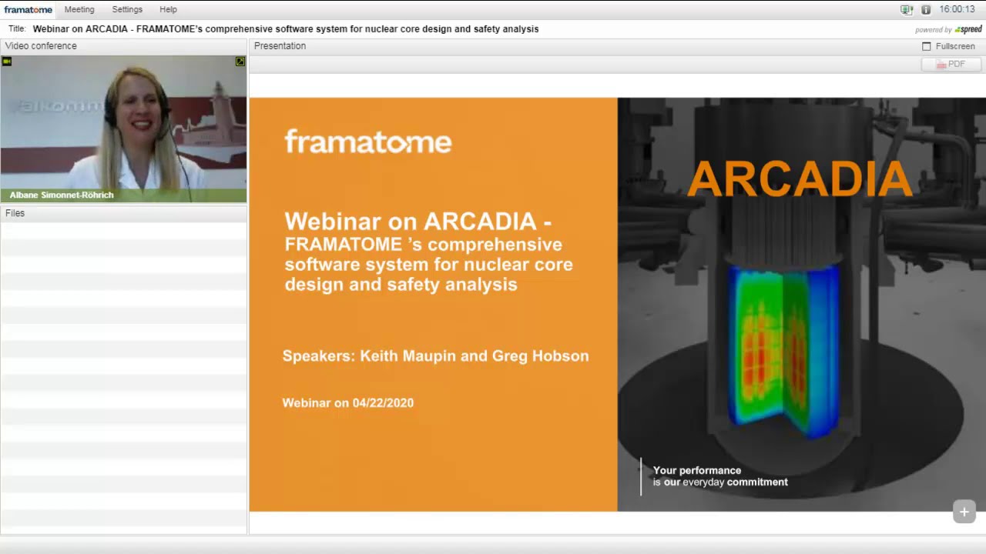Image resolution: width=986 pixels, height=554 pixels.
Task: Pop out the video with the expand arrow icon
Action: click(x=240, y=62)
